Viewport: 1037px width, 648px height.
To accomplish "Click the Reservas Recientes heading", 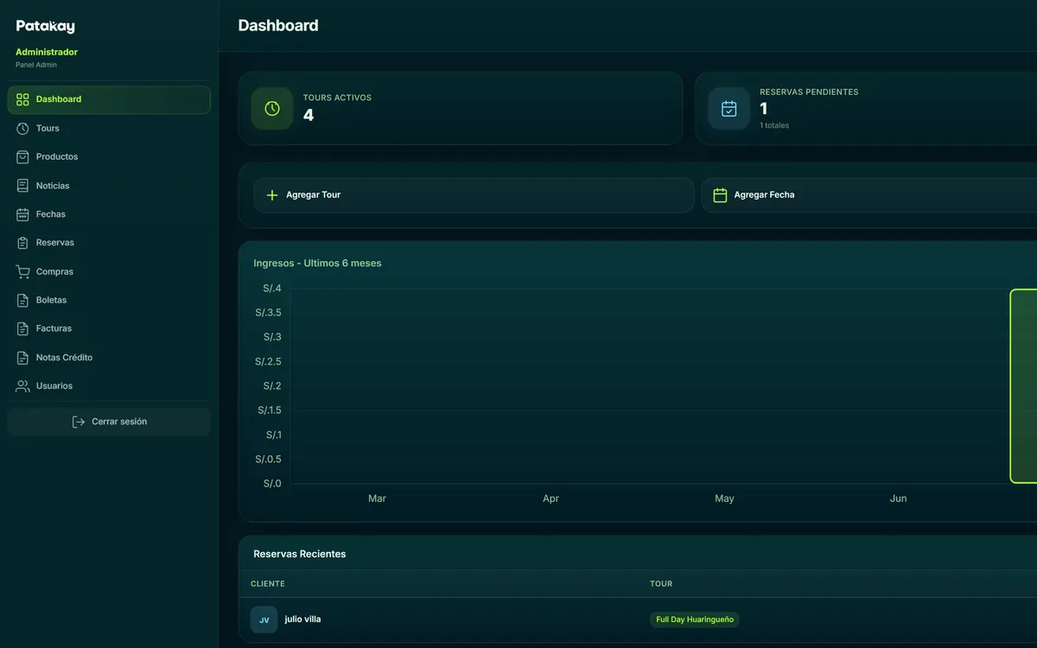I will [300, 554].
